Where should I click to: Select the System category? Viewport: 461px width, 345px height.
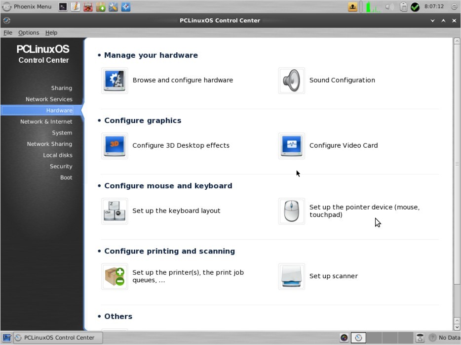(62, 133)
